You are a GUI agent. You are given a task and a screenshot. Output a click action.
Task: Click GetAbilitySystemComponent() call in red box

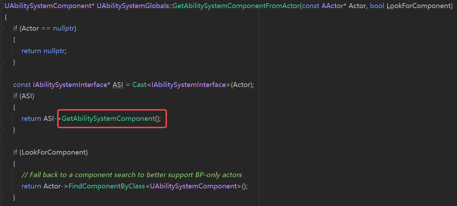(x=108, y=119)
